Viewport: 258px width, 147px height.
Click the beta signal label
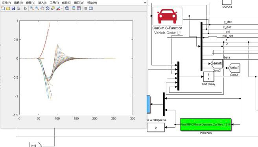coord(227,57)
